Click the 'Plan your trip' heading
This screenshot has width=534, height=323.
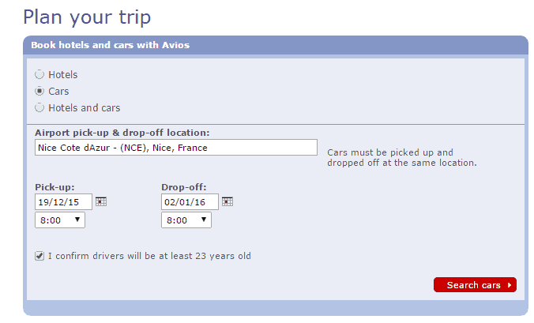coord(87,16)
